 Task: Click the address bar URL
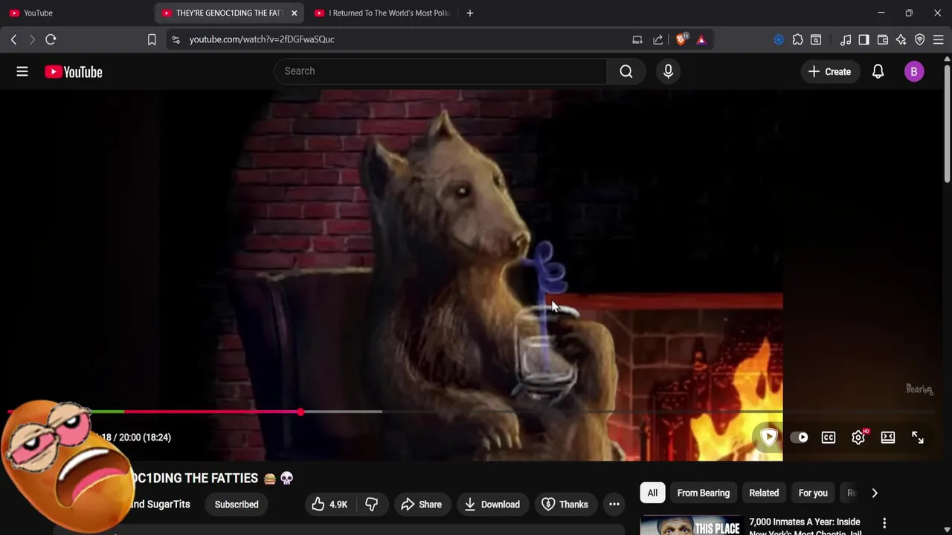coord(262,39)
